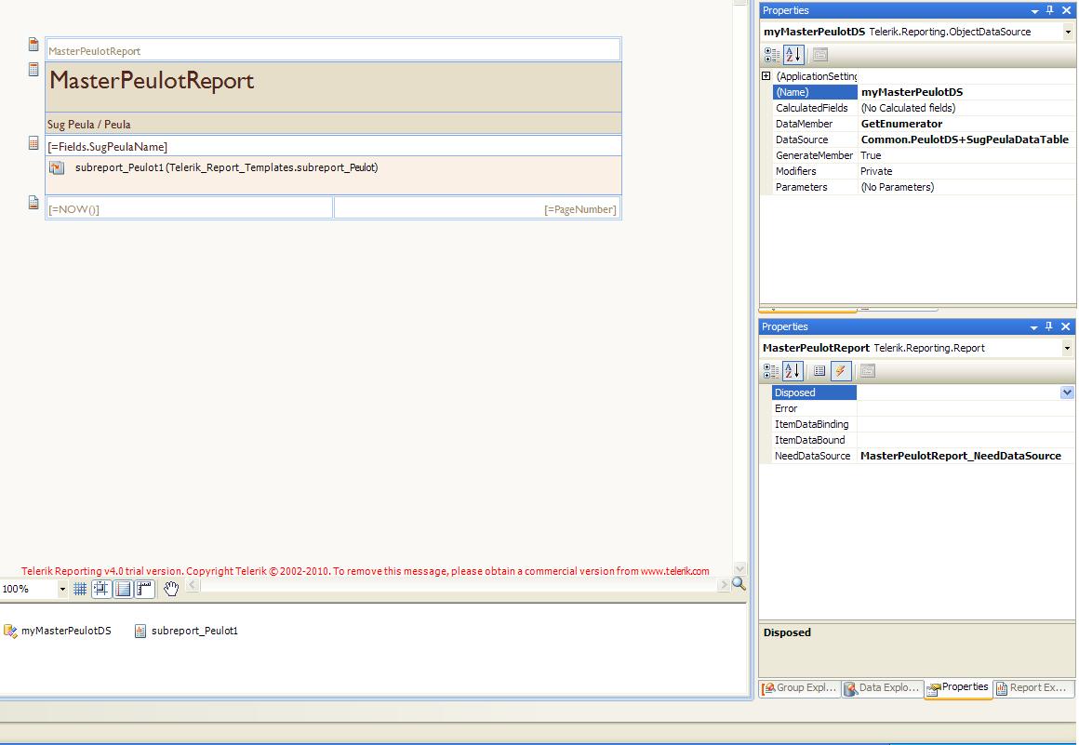Switch to the Report Explorer tab

tap(1032, 688)
